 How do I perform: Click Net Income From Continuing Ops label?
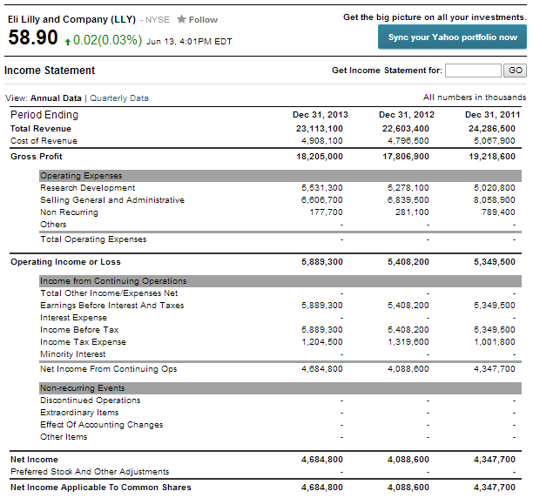(x=109, y=369)
